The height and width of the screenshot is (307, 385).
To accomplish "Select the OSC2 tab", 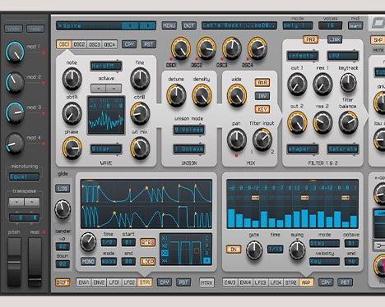I will (x=80, y=44).
